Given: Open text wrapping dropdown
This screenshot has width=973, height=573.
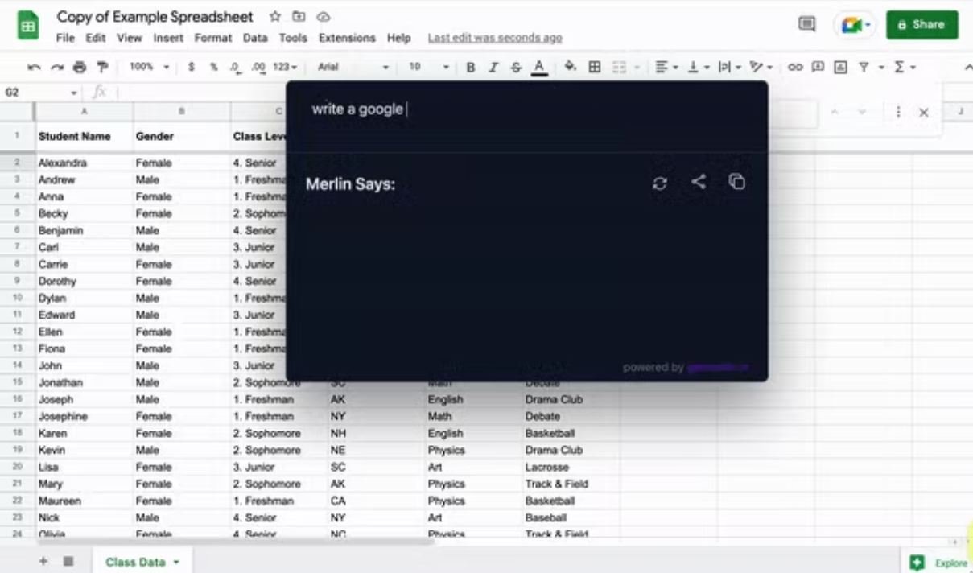Looking at the screenshot, I should 728,68.
